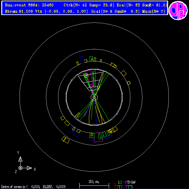The image size is (189, 189).
Task: Click the Centre of screen coordinates text
Action: coord(33,187)
